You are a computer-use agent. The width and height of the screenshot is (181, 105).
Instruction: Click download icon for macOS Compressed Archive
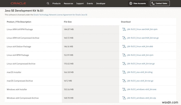click(x=124, y=81)
